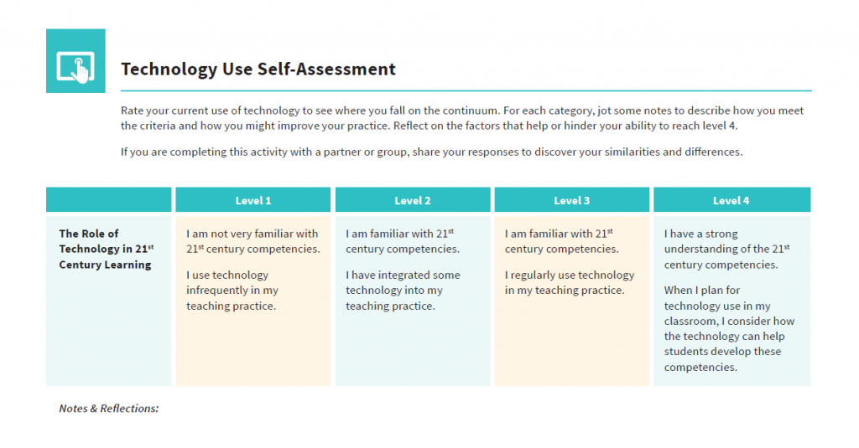Click the Notes & Reflections label
Image resolution: width=859 pixels, height=448 pixels.
tap(109, 409)
